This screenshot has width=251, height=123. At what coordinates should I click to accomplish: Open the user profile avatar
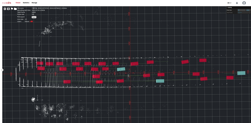tap(244, 3)
